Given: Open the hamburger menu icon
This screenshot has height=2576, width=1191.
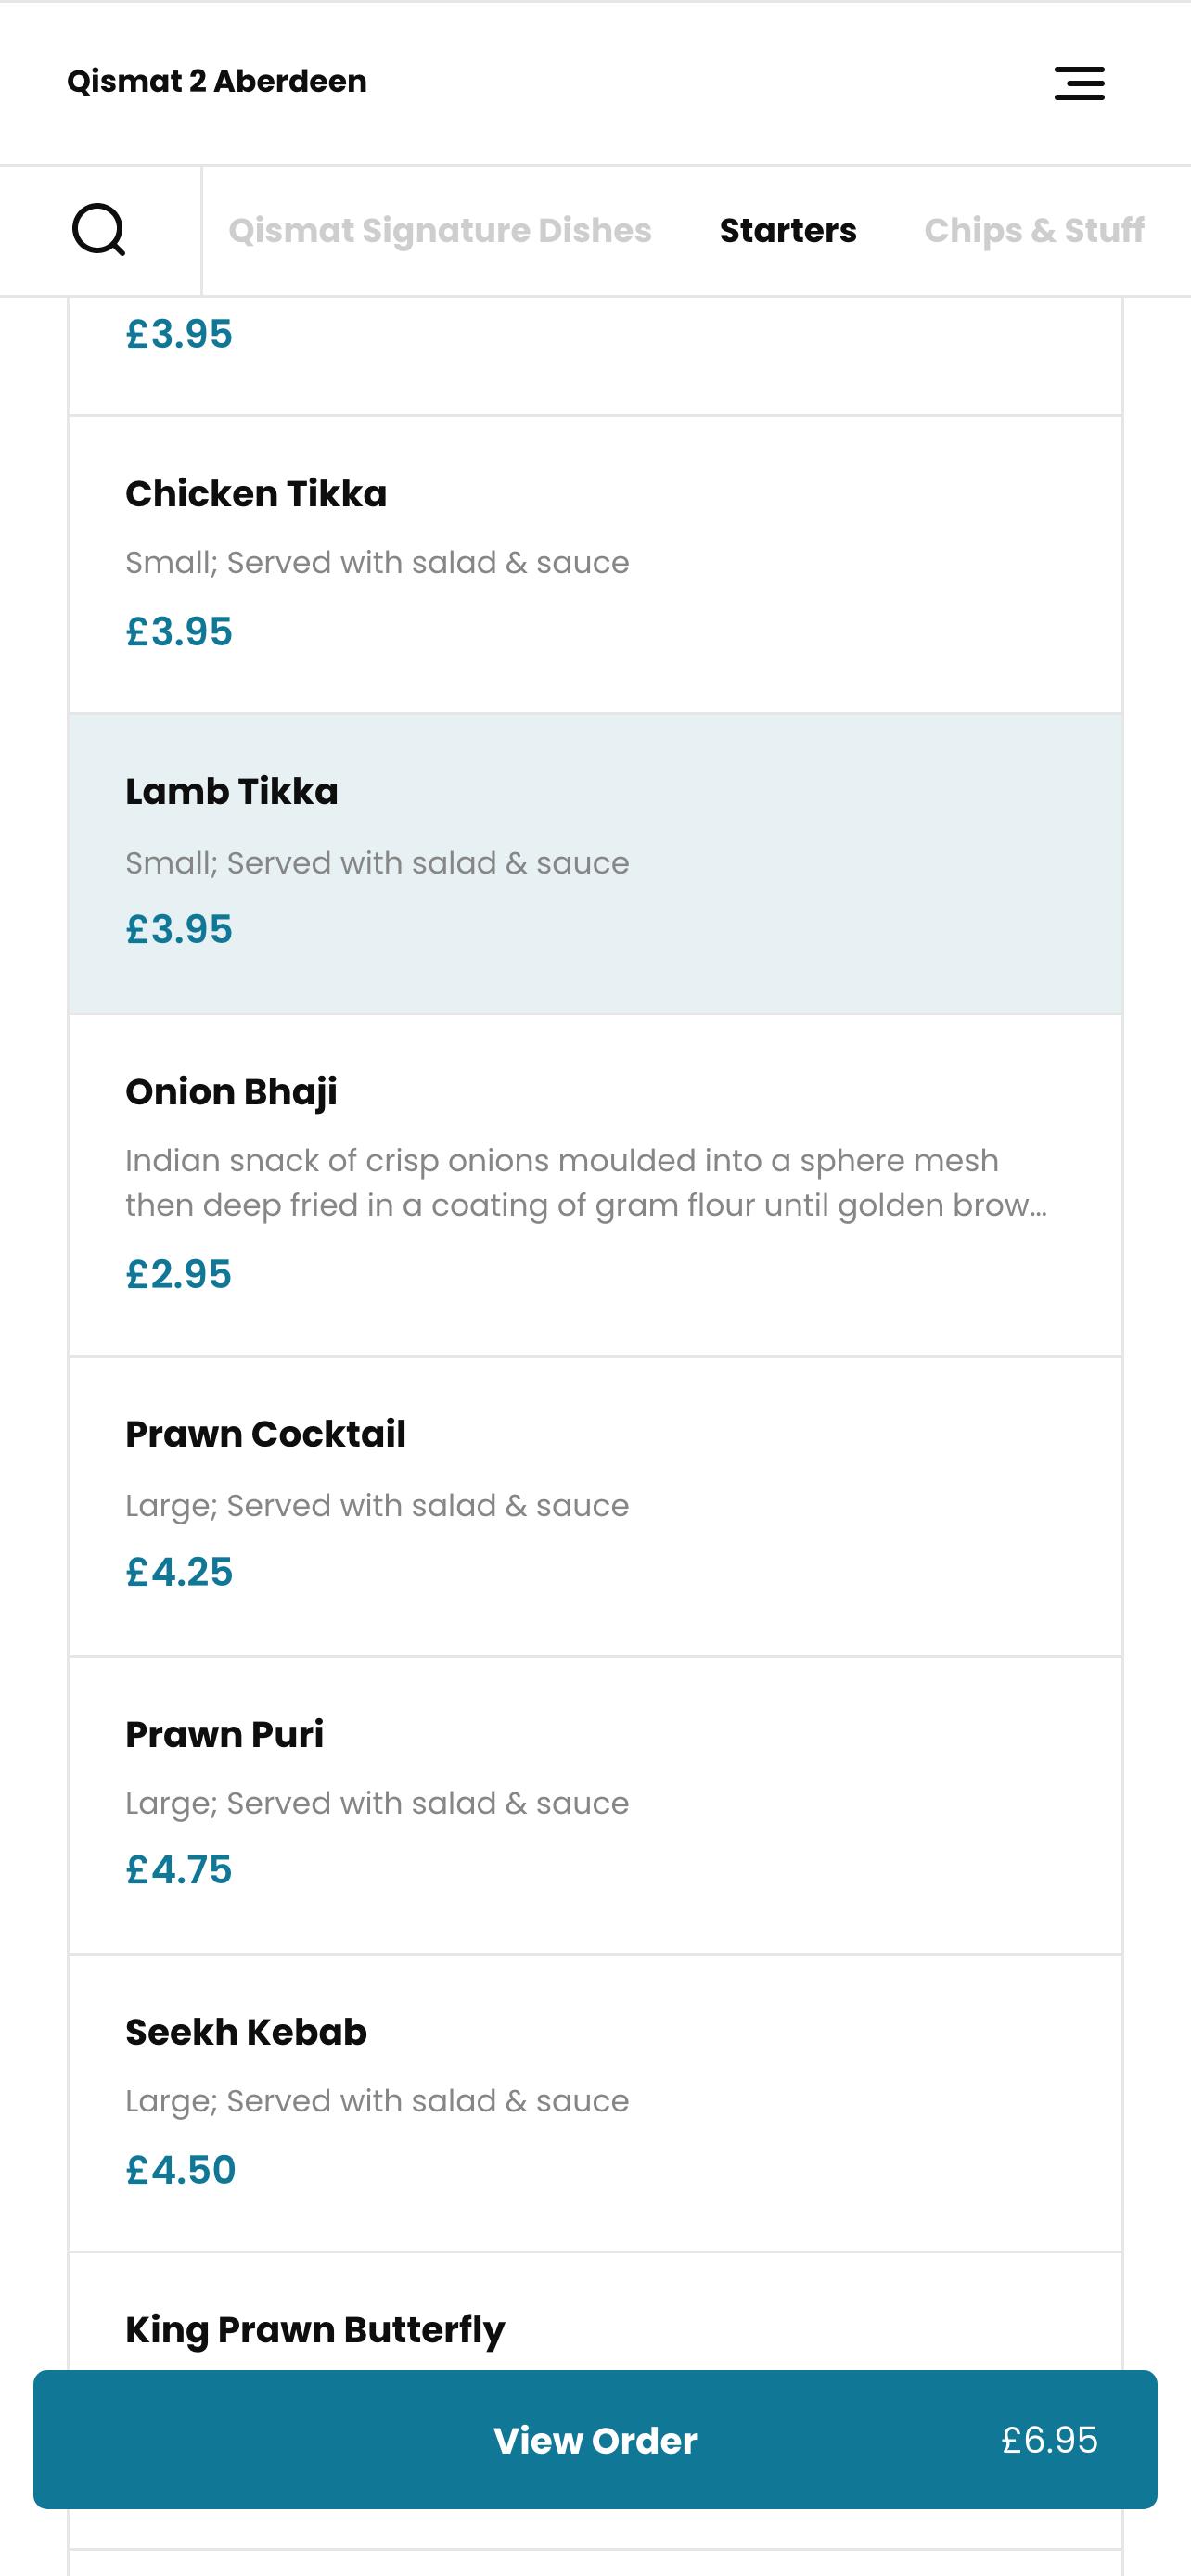Looking at the screenshot, I should [x=1079, y=83].
